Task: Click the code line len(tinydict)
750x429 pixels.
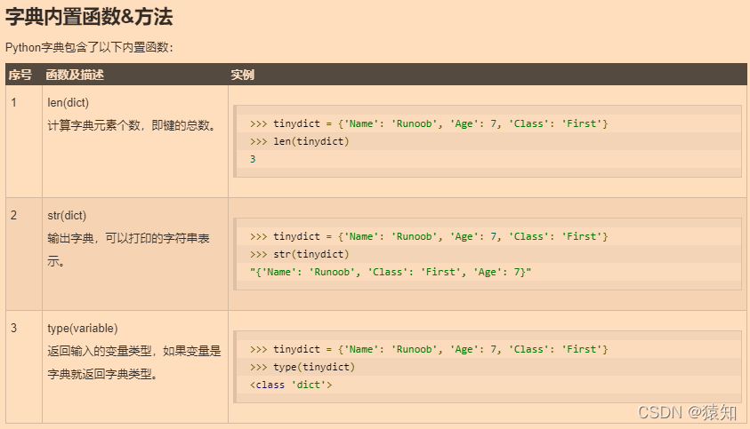Action: pyautogui.click(x=300, y=141)
